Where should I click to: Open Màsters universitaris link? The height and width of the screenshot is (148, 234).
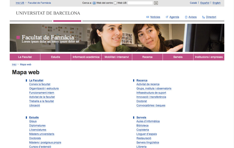[42, 134]
